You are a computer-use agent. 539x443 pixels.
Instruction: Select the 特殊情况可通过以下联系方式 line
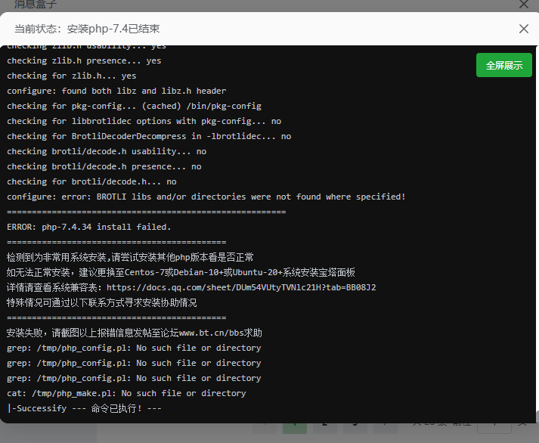click(102, 302)
